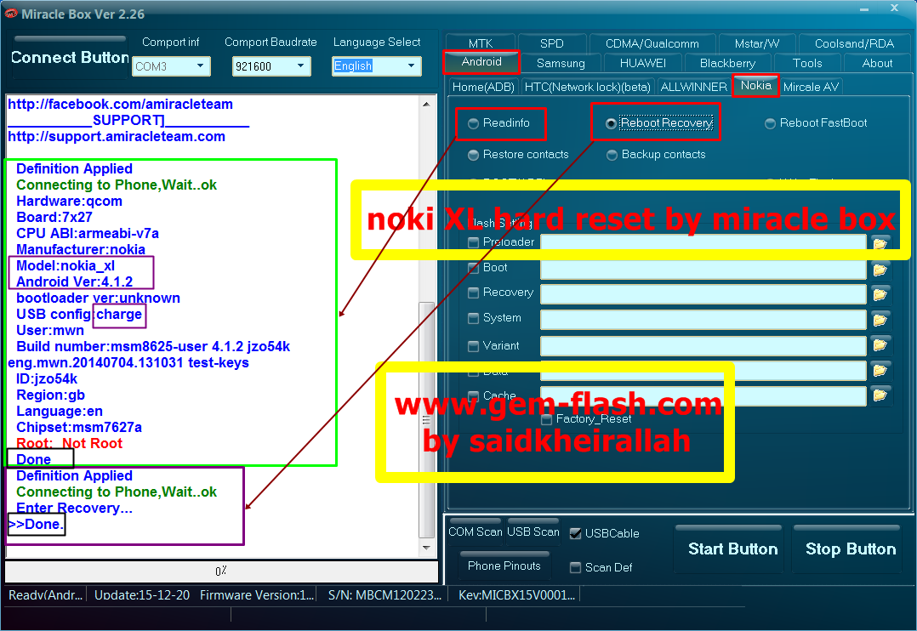Open support.amiracleteam.com link in log
917x631 pixels.
pyautogui.click(x=117, y=136)
